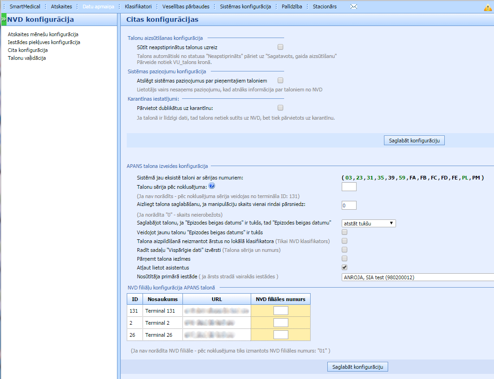Open Nosūtītāja primārā iestāde dropdown
The image size is (494, 379).
(x=417, y=277)
